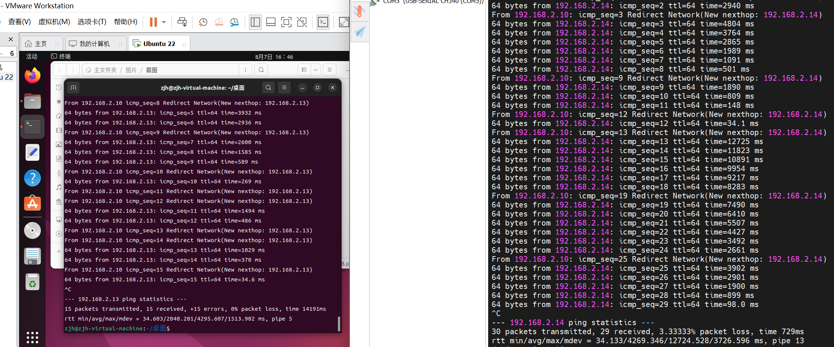This screenshot has width=834, height=347.
Task: Open the Trash from the dock
Action: click(x=32, y=282)
